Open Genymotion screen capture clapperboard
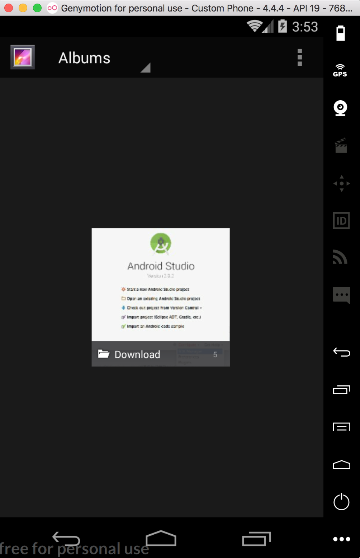The image size is (360, 558). [x=341, y=145]
